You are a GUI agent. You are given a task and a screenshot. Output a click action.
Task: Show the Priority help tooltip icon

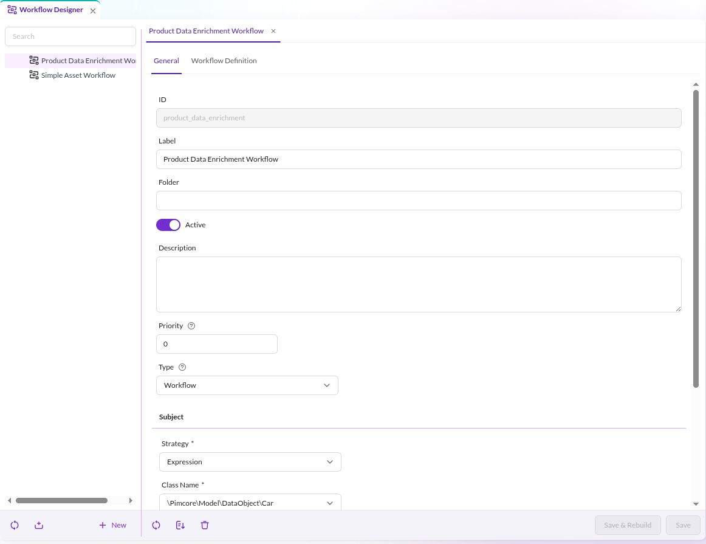[191, 326]
